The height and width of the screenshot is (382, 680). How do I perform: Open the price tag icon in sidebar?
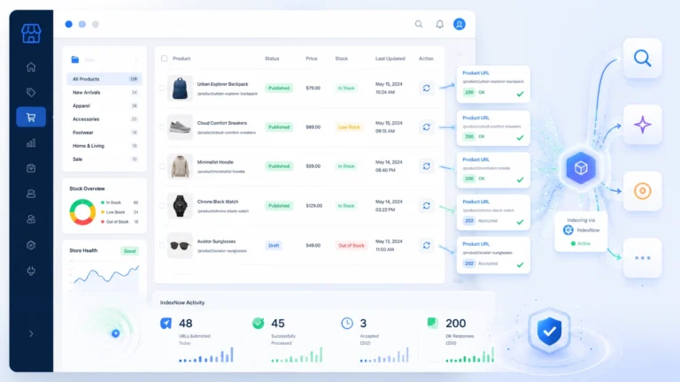point(31,92)
